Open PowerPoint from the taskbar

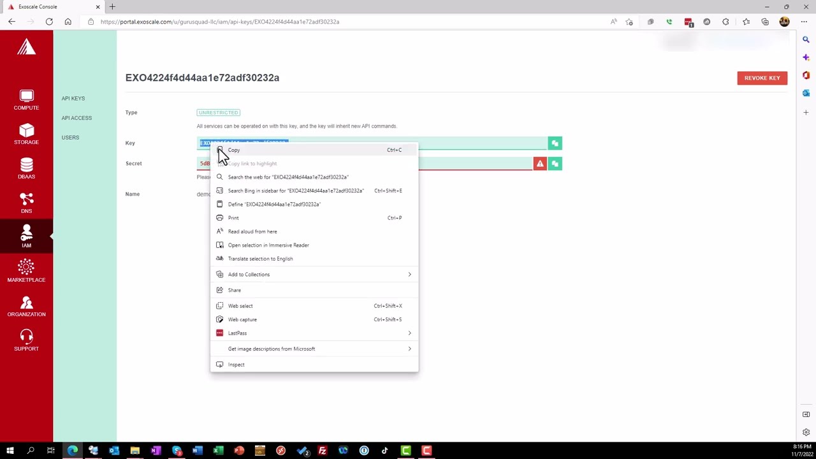click(239, 451)
